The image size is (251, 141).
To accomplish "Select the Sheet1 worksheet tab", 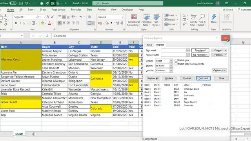I will click(x=19, y=134).
